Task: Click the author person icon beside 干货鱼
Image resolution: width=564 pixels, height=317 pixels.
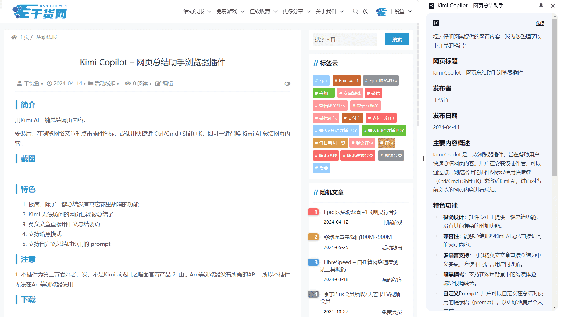Action: (x=19, y=84)
